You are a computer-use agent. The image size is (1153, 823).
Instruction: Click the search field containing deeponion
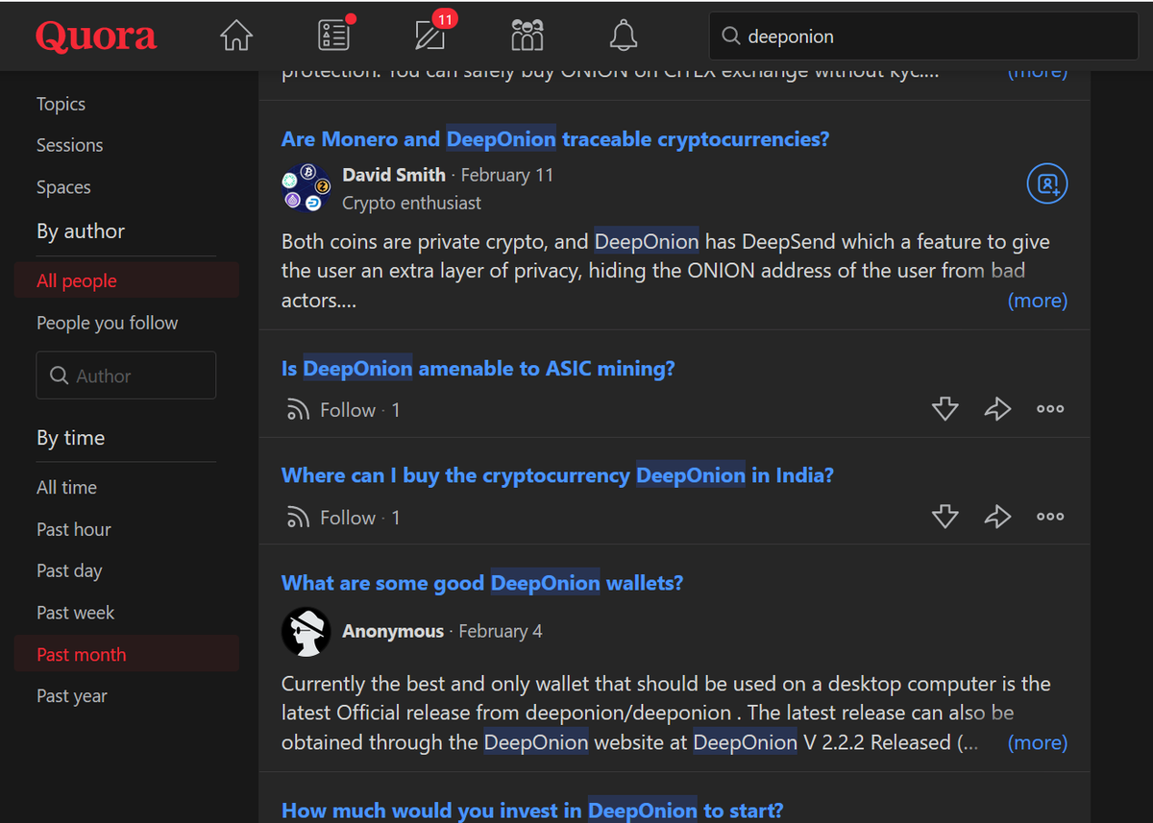coord(922,36)
